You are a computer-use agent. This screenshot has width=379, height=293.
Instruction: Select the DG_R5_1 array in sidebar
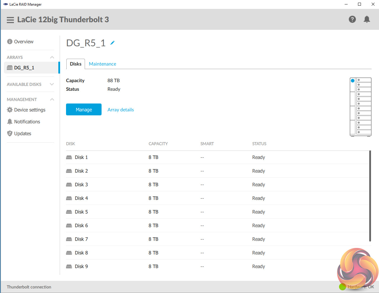pyautogui.click(x=31, y=68)
